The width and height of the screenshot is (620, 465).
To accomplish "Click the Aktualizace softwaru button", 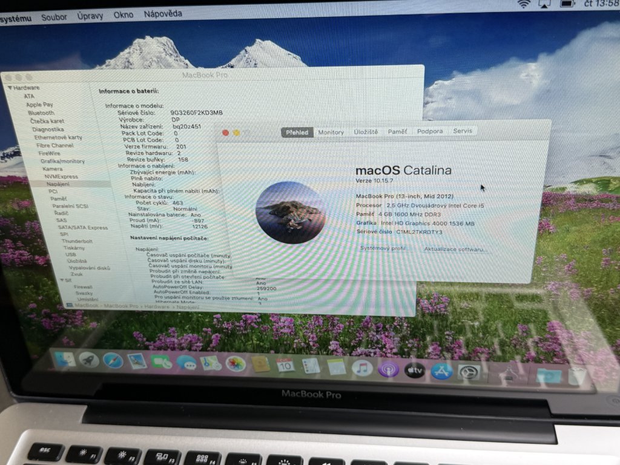I will click(x=454, y=249).
